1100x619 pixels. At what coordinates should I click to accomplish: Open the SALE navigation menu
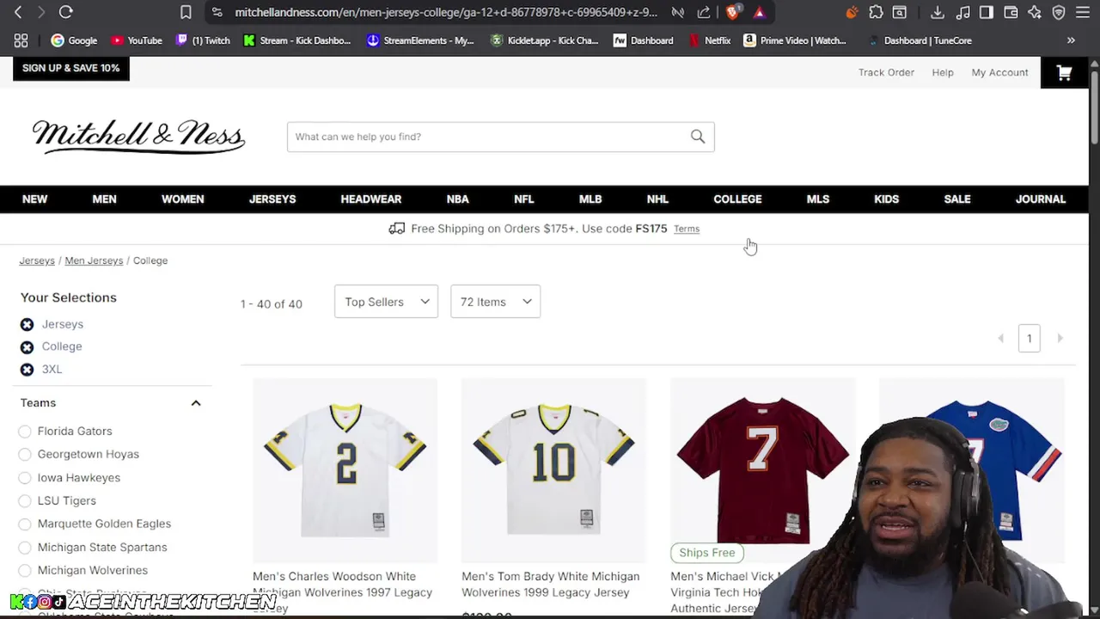coord(957,199)
